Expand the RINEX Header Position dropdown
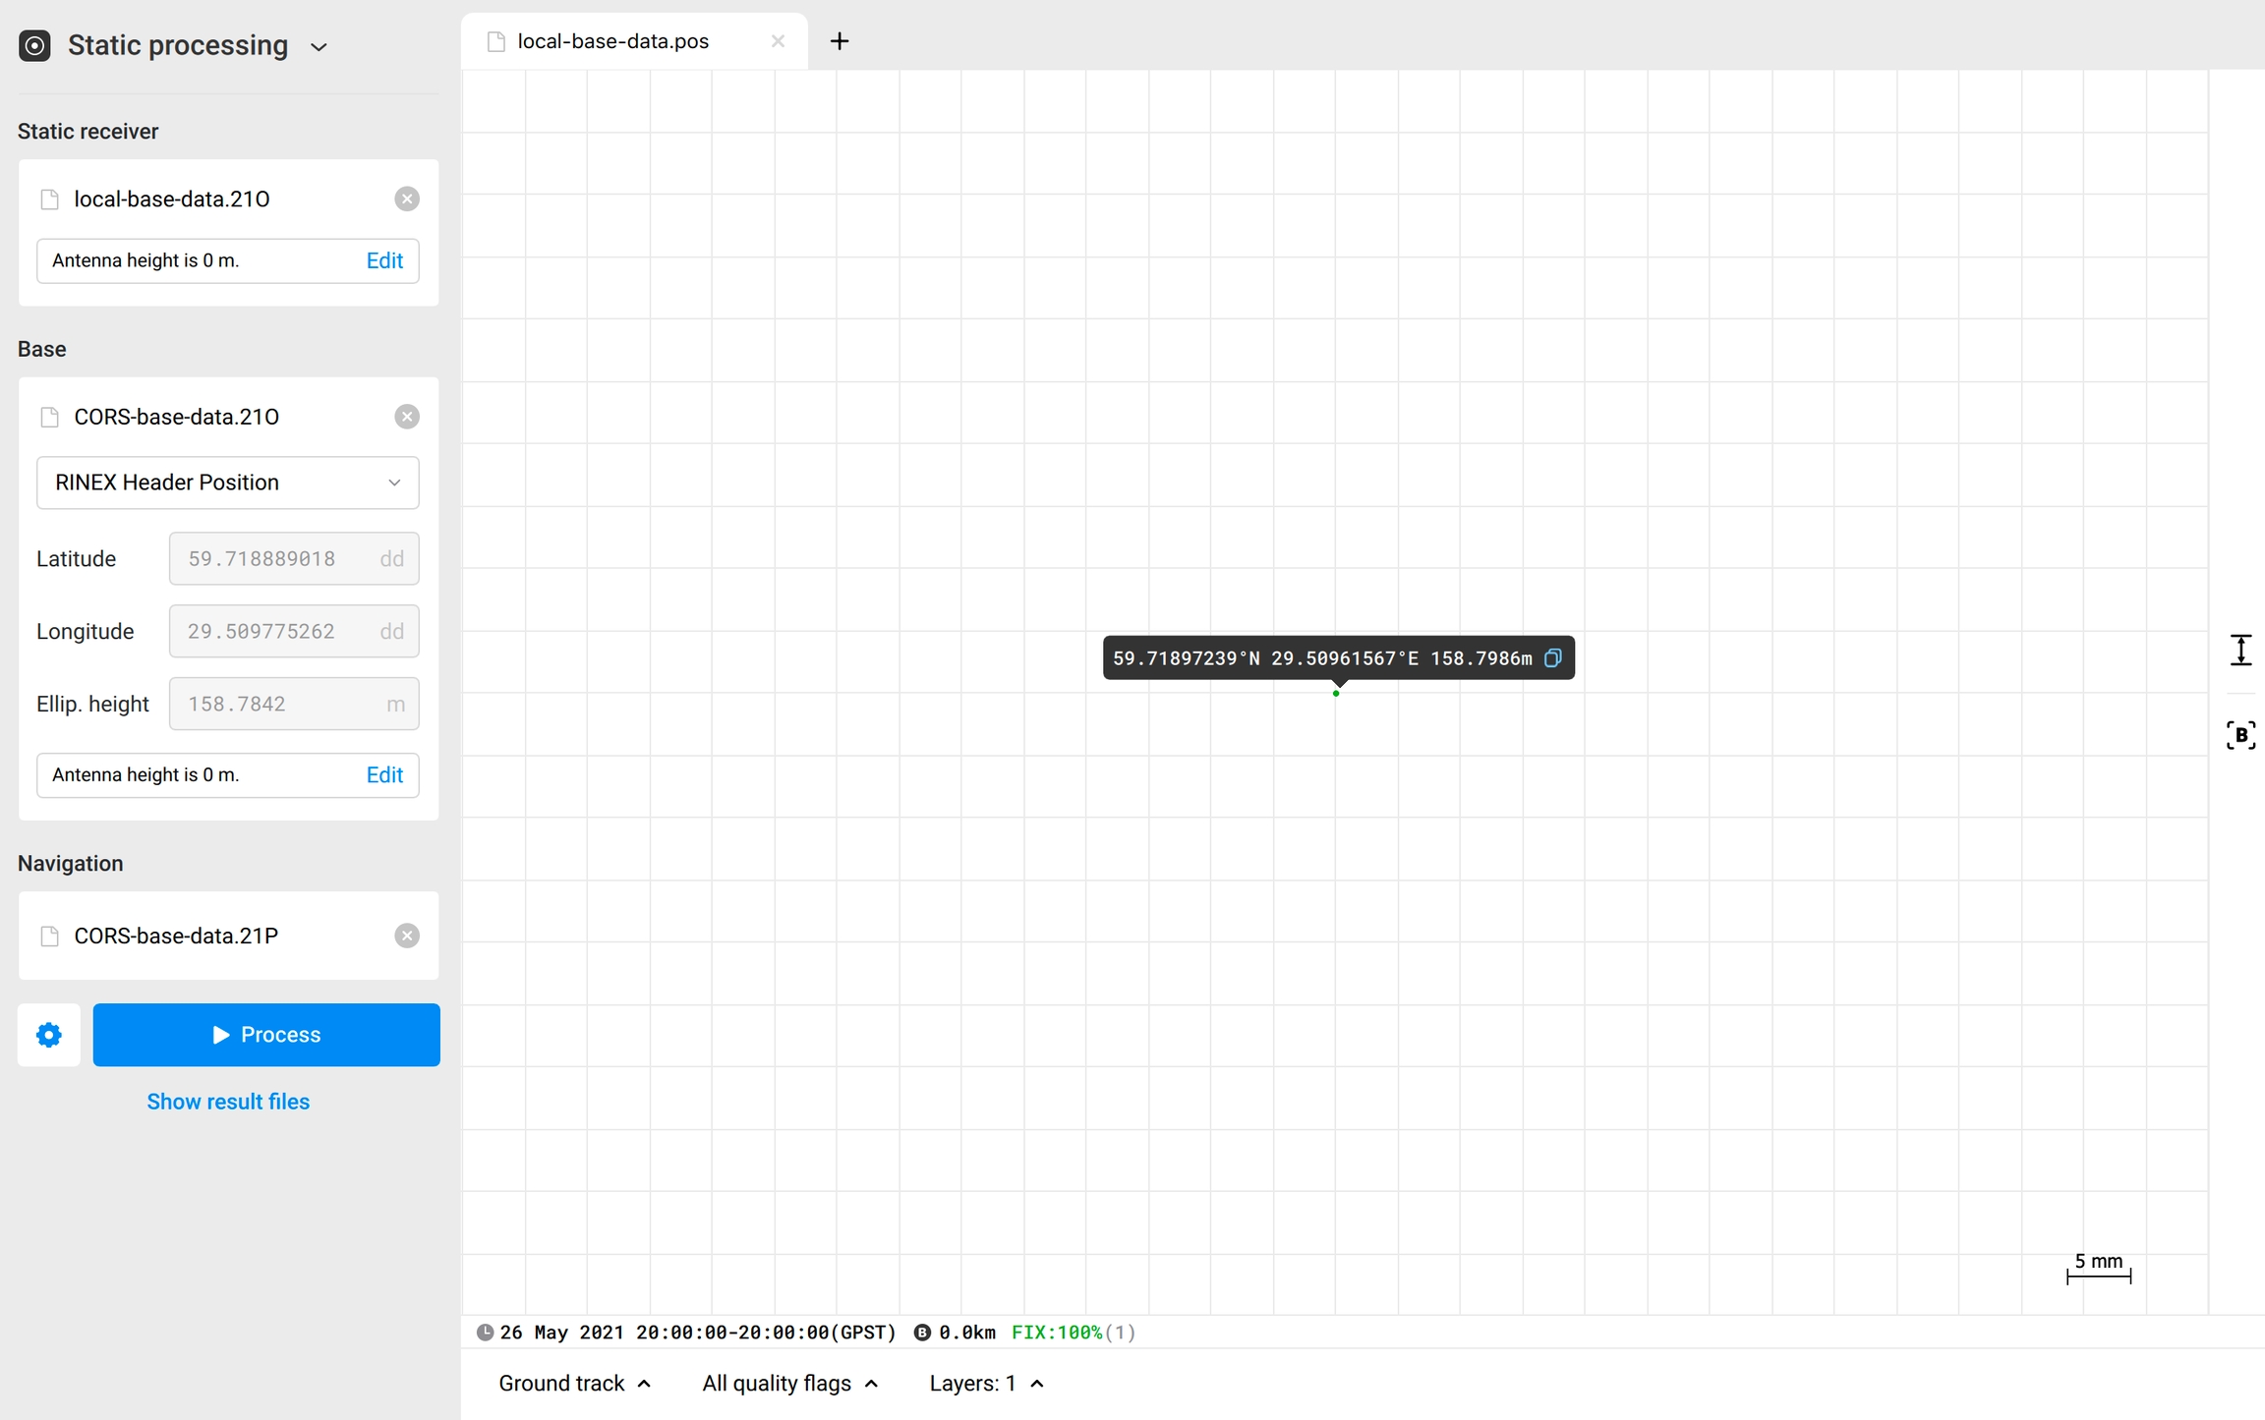Image resolution: width=2265 pixels, height=1420 pixels. [227, 483]
